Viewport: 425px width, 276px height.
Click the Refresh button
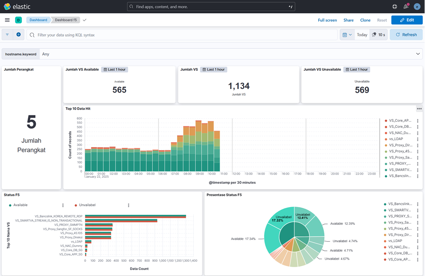coord(406,35)
